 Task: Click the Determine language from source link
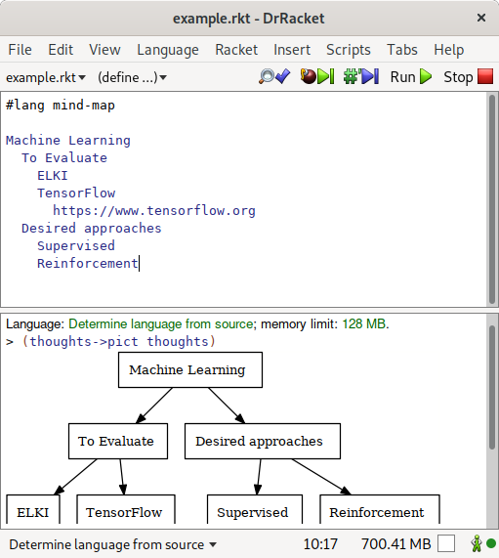(x=161, y=323)
